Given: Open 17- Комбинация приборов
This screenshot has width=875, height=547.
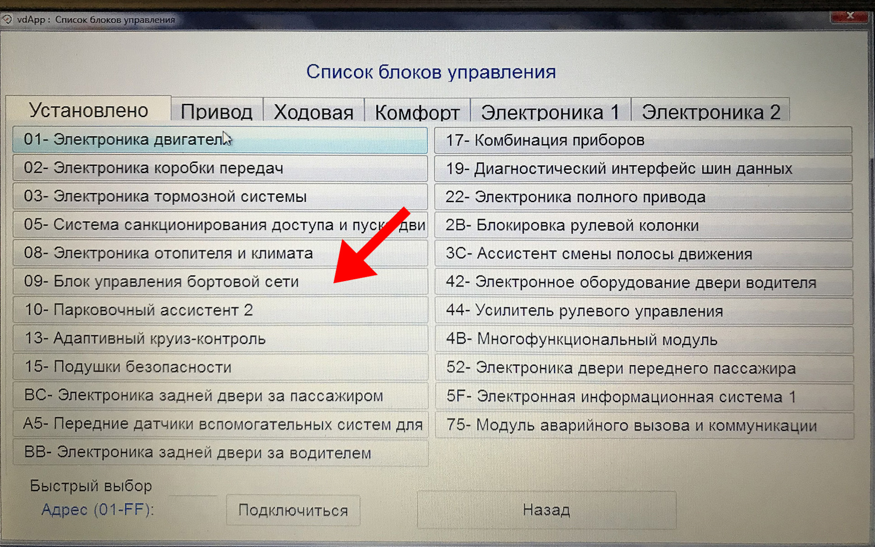Looking at the screenshot, I should (x=643, y=140).
